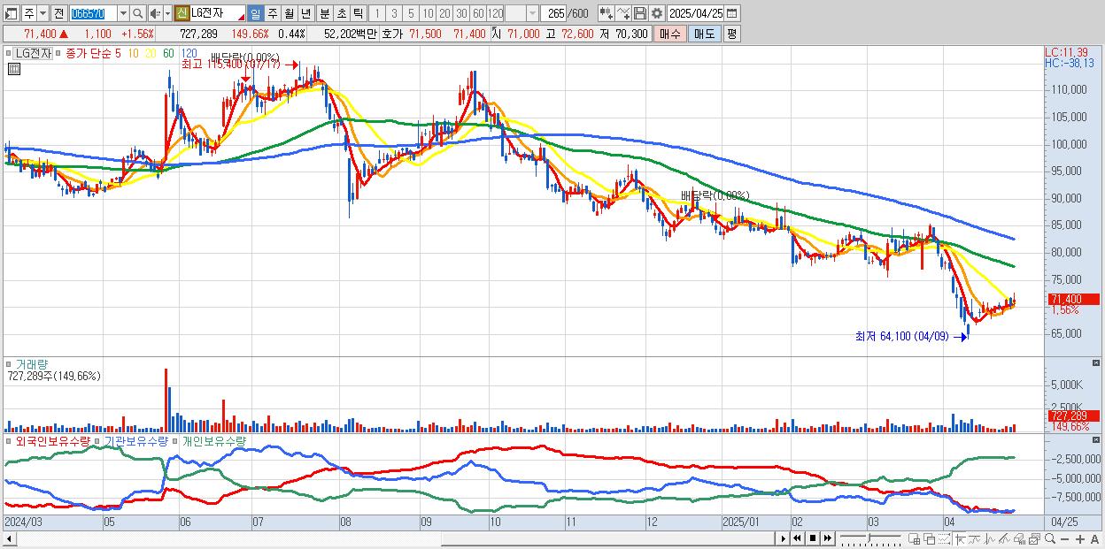Click the printer chart icon on bottom toolbar
The height and width of the screenshot is (549, 1105).
(x=1020, y=538)
